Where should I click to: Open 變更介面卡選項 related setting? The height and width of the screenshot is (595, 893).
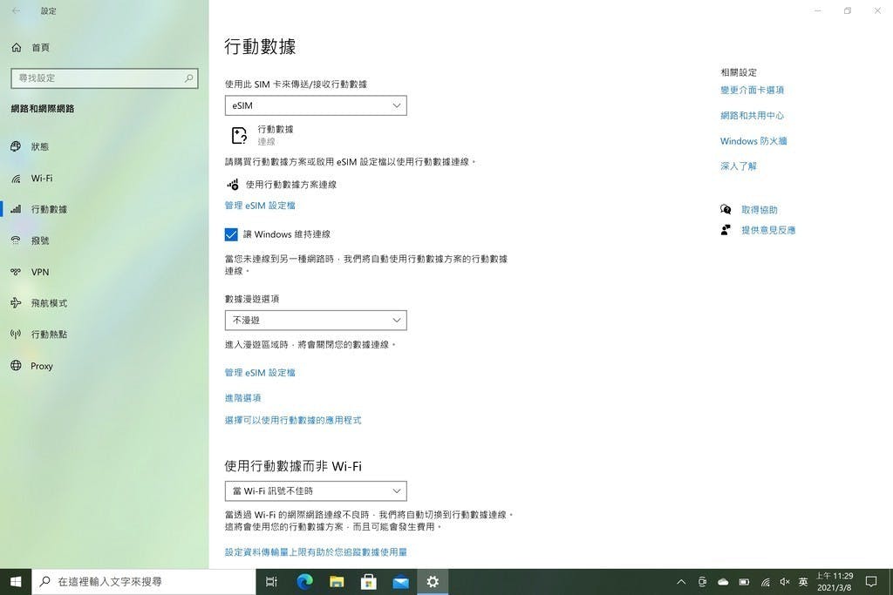[752, 90]
